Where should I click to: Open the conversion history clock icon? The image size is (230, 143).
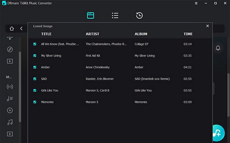pos(139,15)
